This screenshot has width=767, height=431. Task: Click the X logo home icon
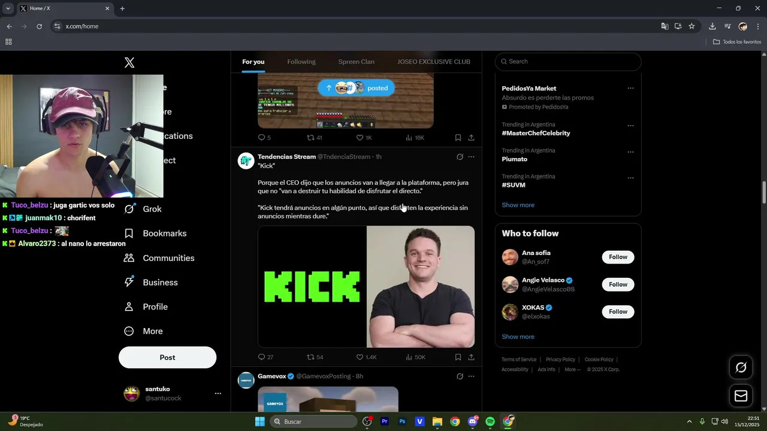click(x=129, y=63)
